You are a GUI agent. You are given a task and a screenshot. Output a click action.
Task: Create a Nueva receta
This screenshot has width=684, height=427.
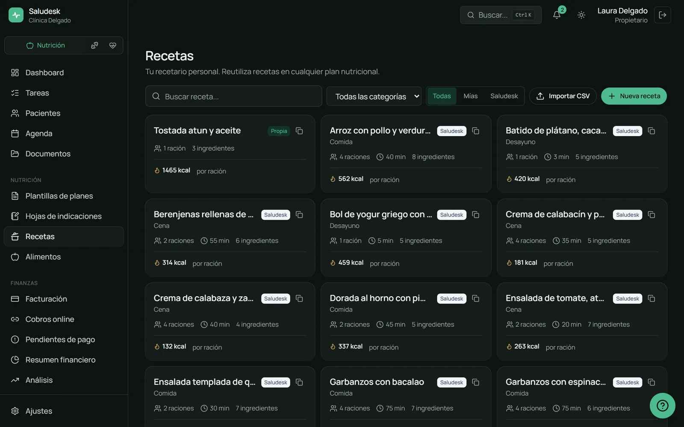click(x=634, y=96)
